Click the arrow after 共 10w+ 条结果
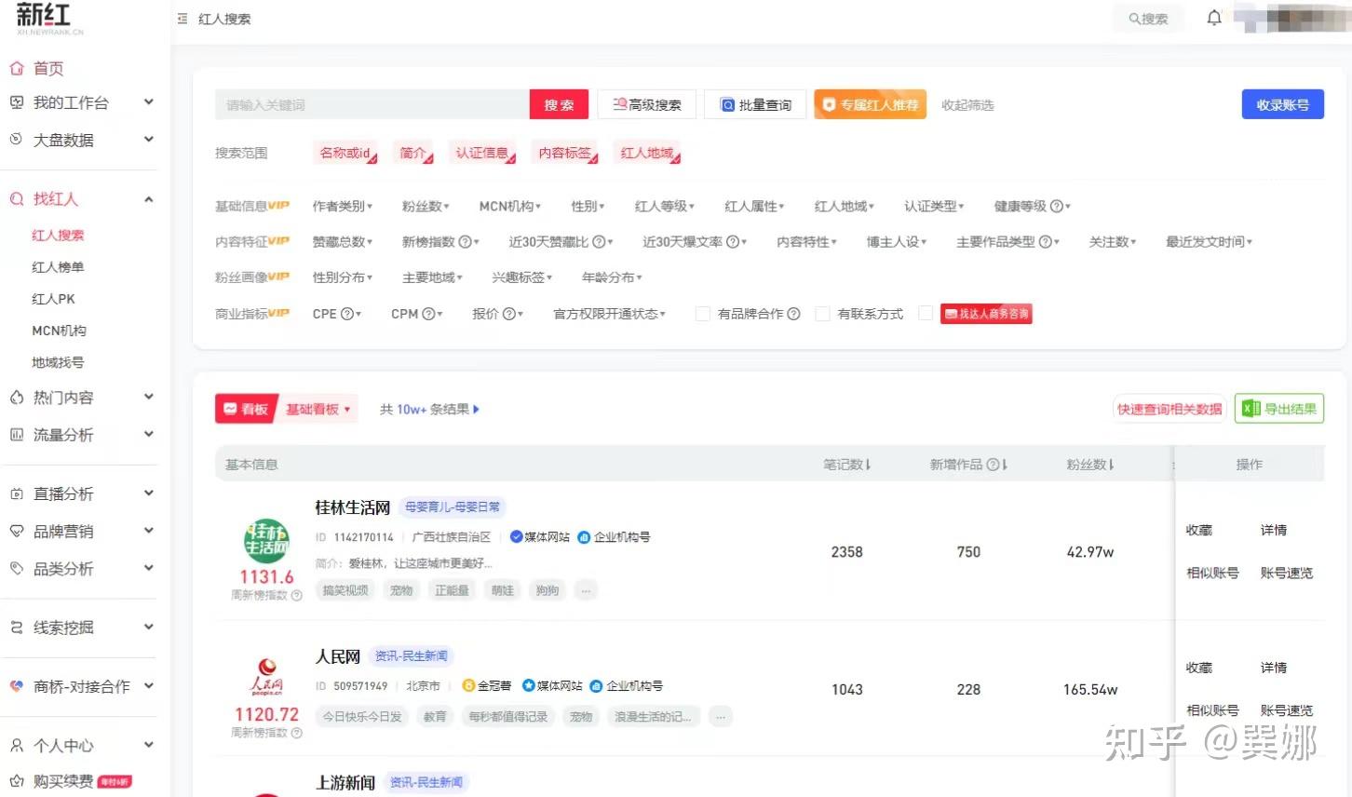Image resolution: width=1352 pixels, height=797 pixels. [x=476, y=409]
